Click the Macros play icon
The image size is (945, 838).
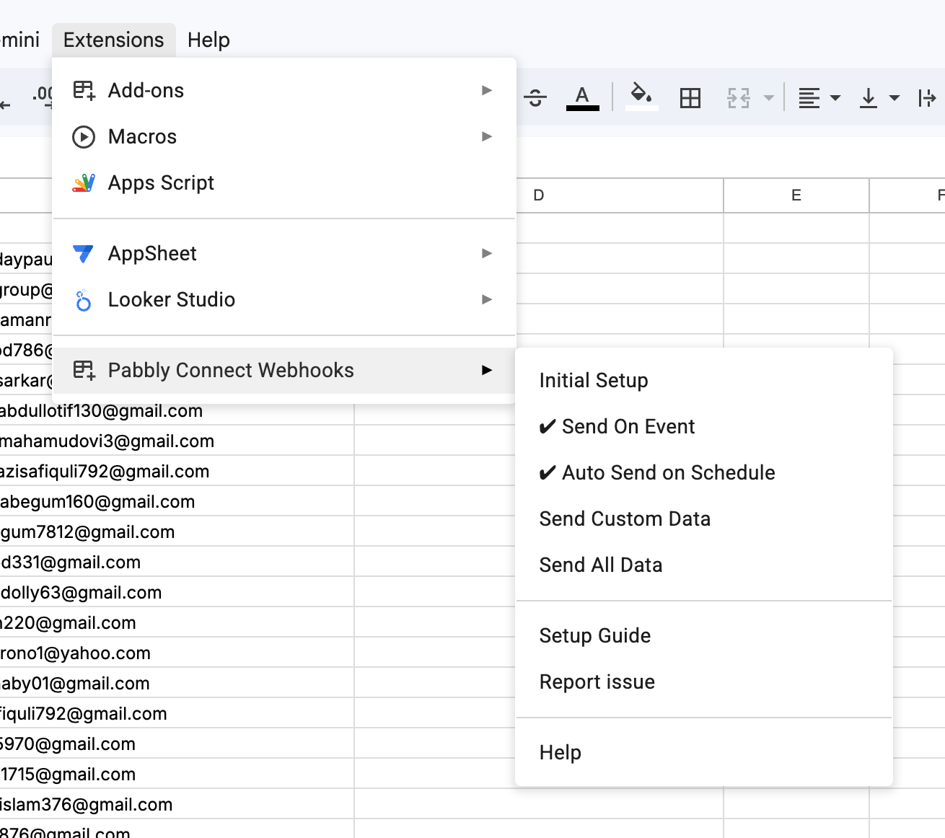(84, 136)
